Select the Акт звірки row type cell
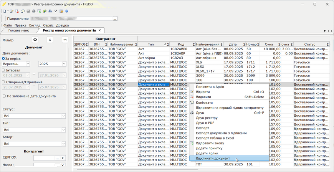334x172 pixels. tap(154, 58)
